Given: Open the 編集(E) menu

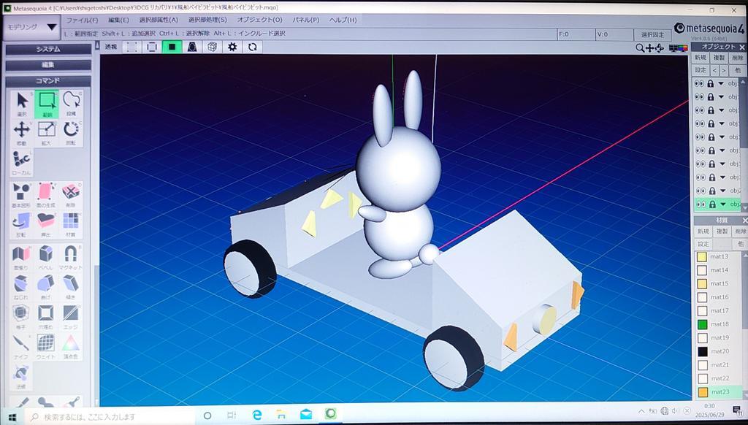Looking at the screenshot, I should click(118, 20).
